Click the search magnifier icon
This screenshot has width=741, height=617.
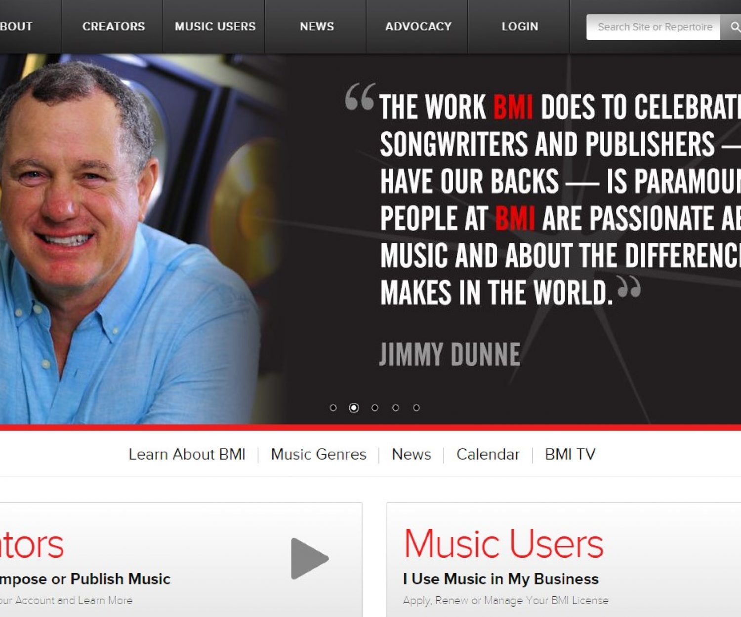pos(734,27)
